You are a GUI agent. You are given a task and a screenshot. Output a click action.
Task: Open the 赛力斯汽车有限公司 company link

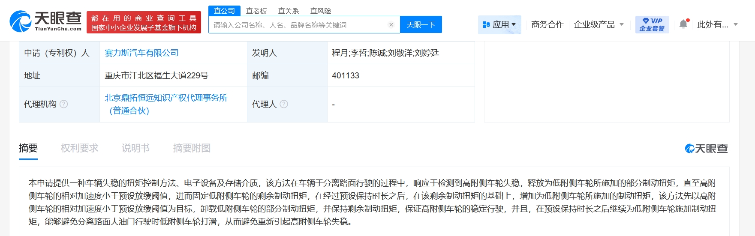coord(141,53)
